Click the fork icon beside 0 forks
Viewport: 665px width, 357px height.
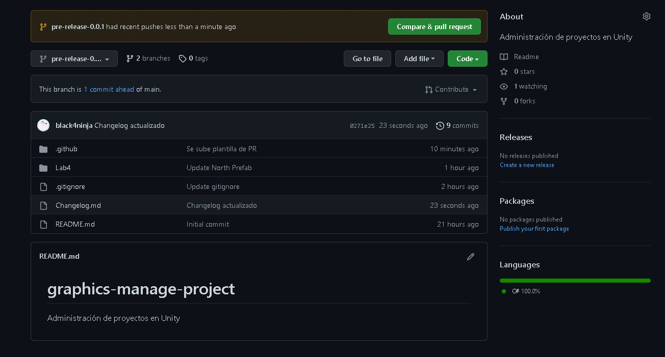504,101
